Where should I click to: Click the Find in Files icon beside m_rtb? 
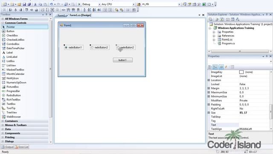[139, 4]
